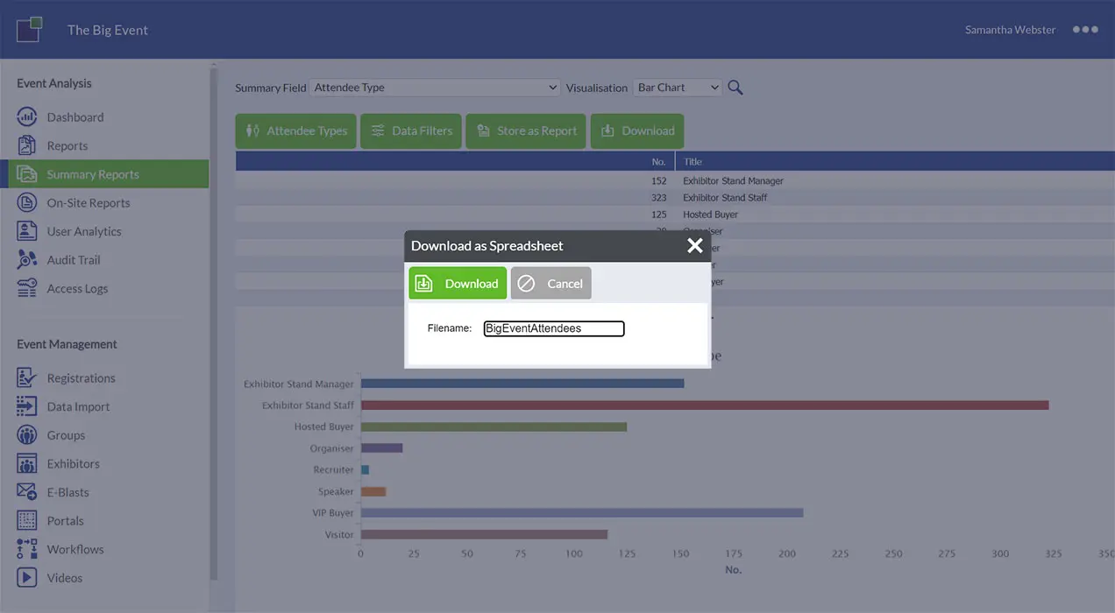Click the Workflows icon in sidebar
Image resolution: width=1115 pixels, height=613 pixels.
tap(27, 549)
